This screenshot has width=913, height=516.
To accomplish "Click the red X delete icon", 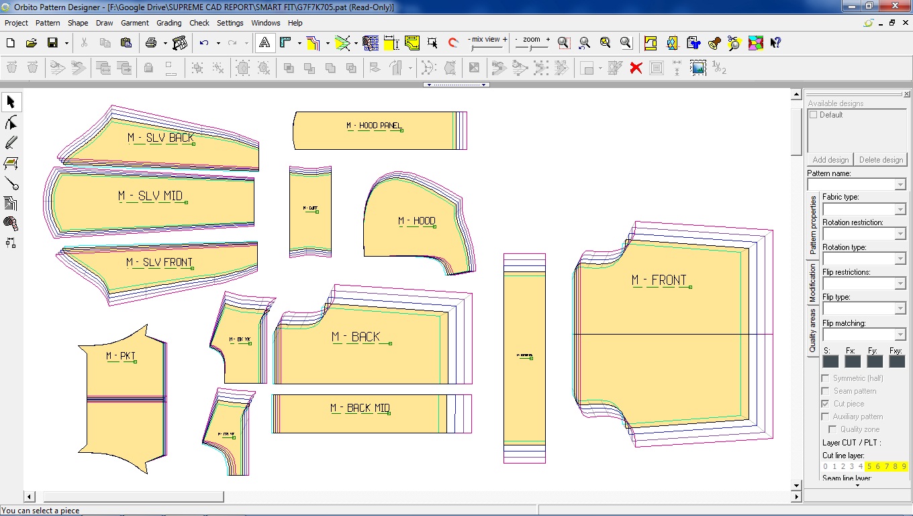I will pyautogui.click(x=636, y=68).
